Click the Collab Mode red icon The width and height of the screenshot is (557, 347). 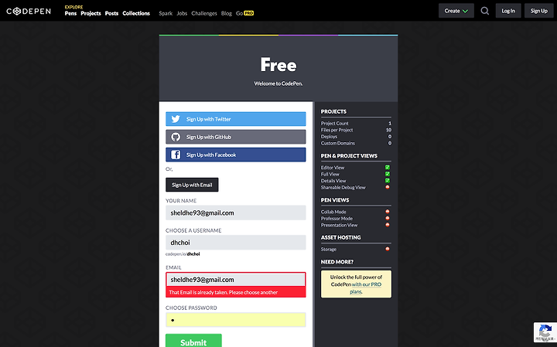point(388,212)
